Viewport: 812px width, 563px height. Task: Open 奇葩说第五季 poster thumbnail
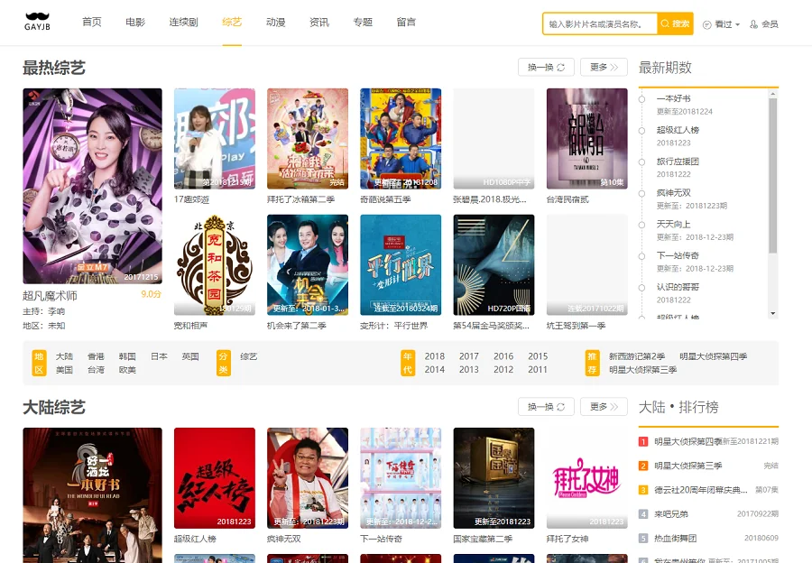[x=401, y=138]
